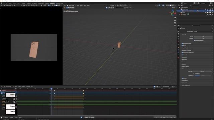
Task: Click the Render samples field
Action: click(203, 37)
